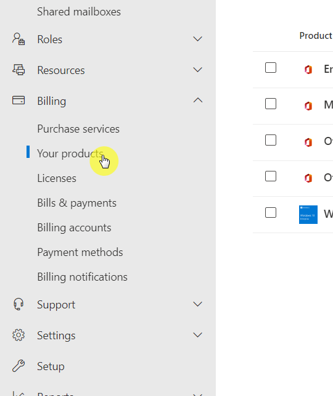Tick the checkbox of the fourth product row
333x396 pixels.
(x=270, y=176)
